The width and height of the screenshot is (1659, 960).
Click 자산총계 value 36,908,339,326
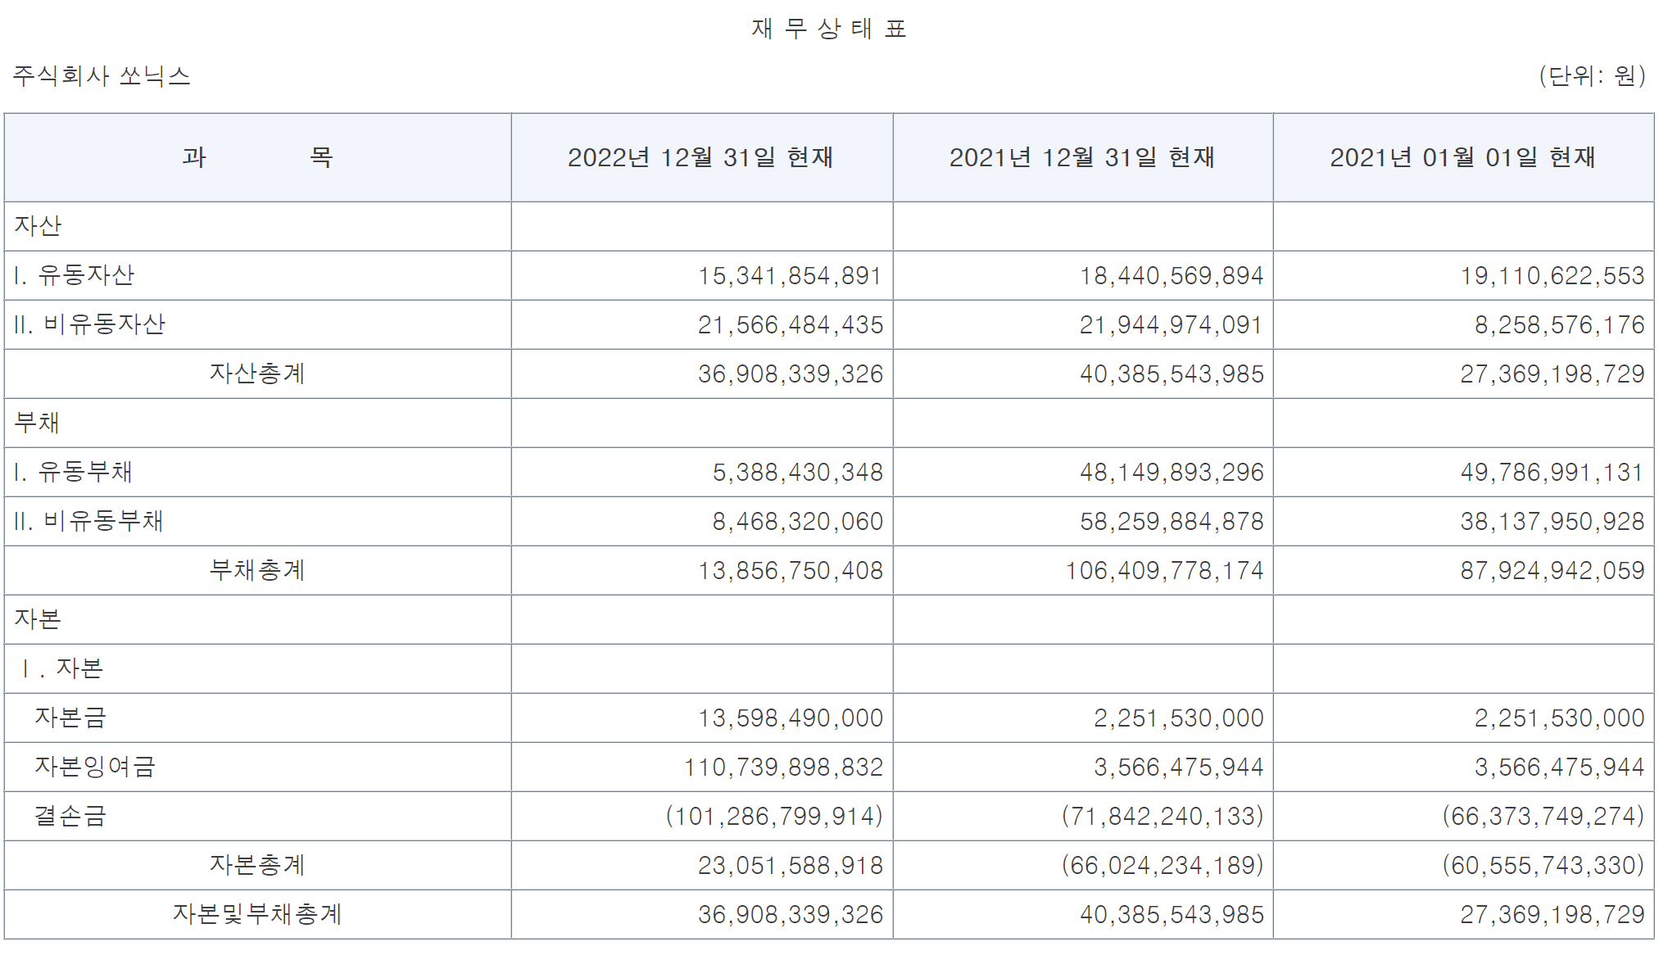[791, 374]
